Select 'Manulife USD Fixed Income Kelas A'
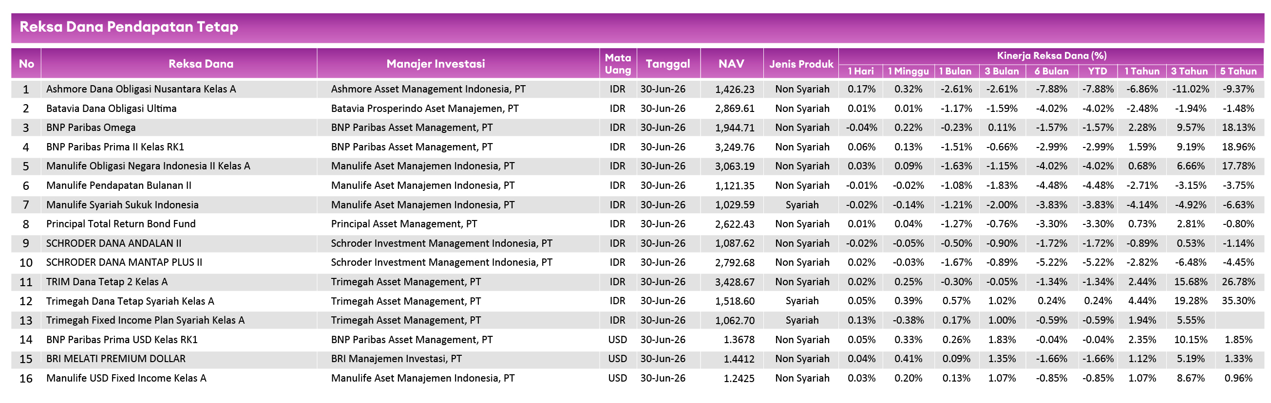 (x=126, y=378)
